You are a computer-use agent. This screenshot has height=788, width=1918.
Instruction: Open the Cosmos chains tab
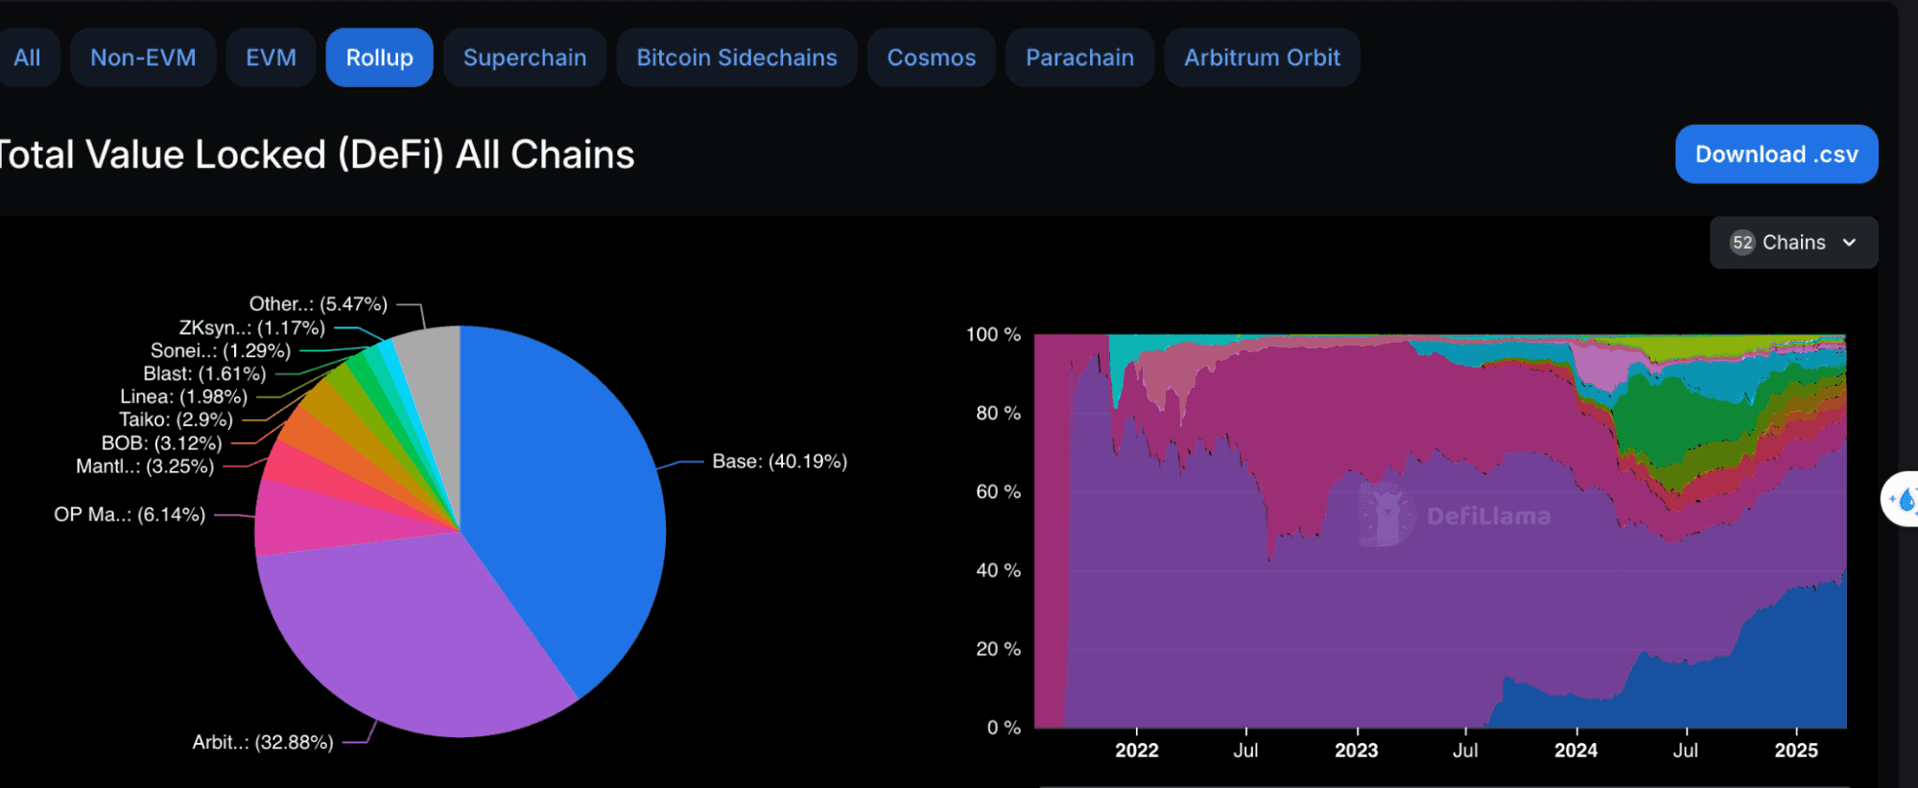(x=931, y=58)
